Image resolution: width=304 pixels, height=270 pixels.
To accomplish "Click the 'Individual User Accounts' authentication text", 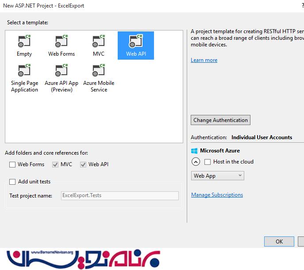I will coord(262,137).
